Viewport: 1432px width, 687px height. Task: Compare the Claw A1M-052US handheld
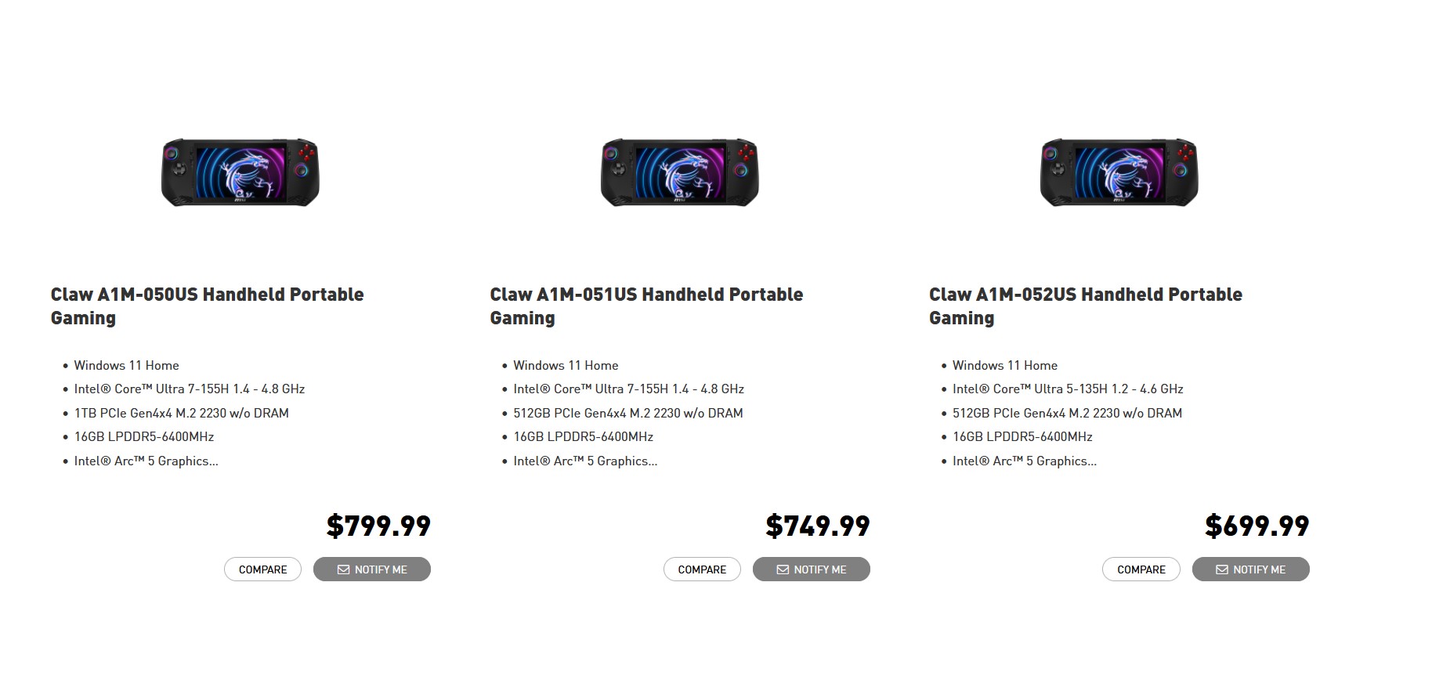pyautogui.click(x=1141, y=569)
